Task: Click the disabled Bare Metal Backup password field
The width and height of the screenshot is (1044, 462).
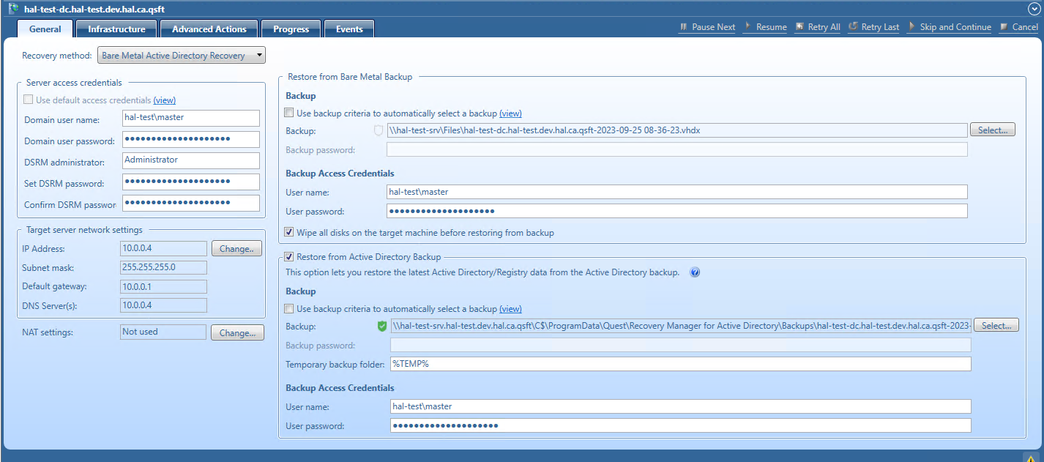Action: (x=677, y=149)
